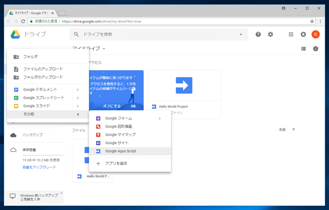
Task: Open バックアップ in sidebar
Action: point(32,135)
